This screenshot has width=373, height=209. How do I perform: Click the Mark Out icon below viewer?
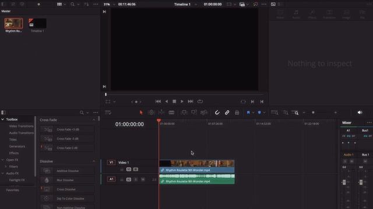[x=262, y=102]
